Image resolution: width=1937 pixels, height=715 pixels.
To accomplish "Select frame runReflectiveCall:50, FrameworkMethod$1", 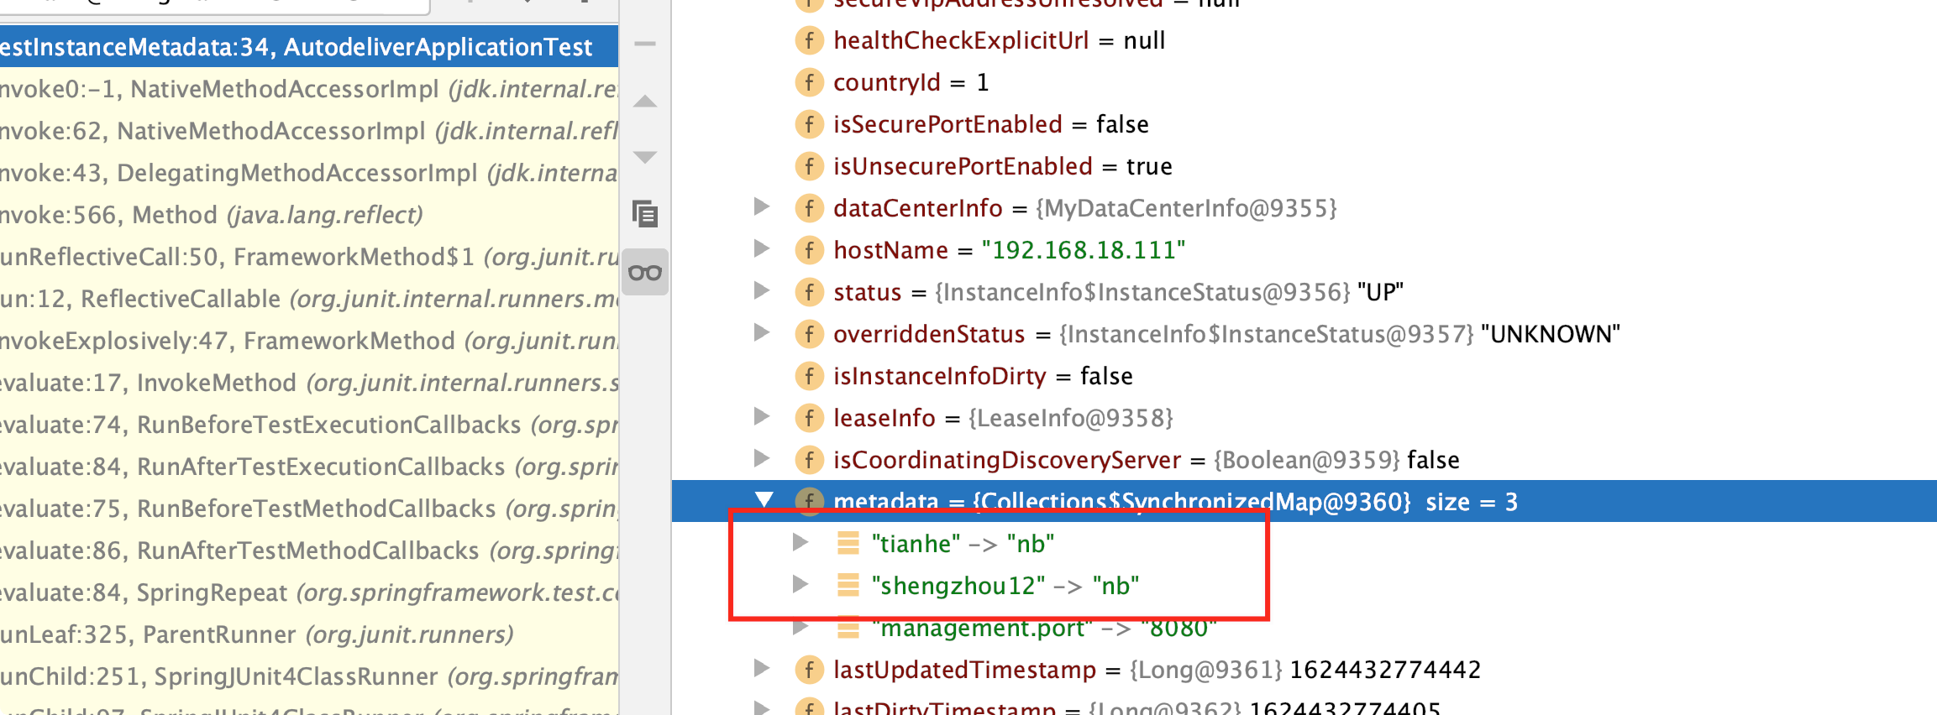I will (x=309, y=257).
